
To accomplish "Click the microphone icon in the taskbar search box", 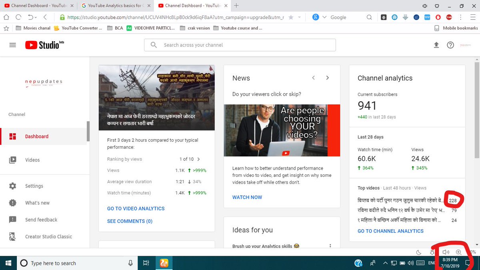I will (x=130, y=263).
